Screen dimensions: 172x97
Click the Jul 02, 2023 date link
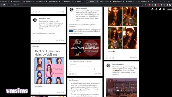point(97,74)
